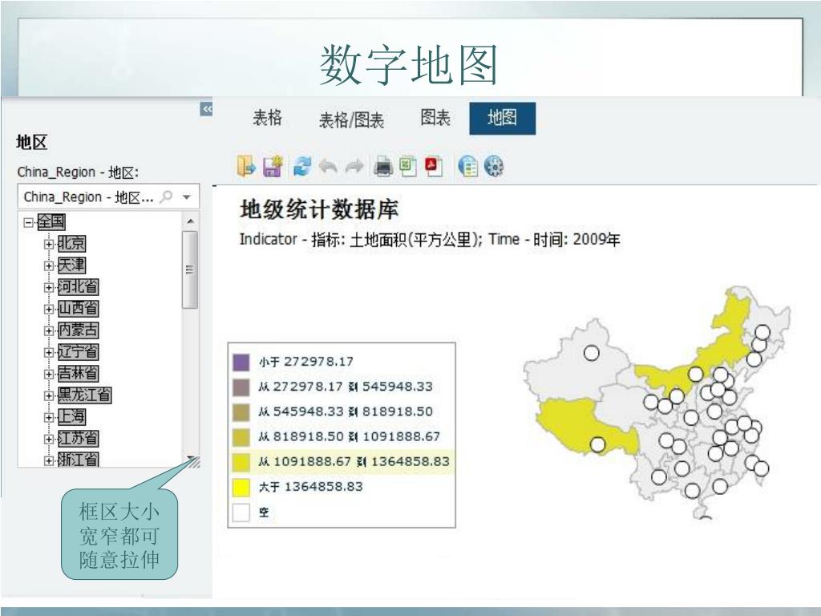Viewport: 821px width, 616px height.
Task: Open settings with the gear icon
Action: click(494, 167)
